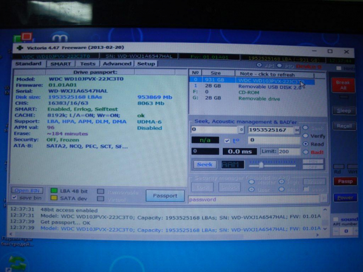Click the serial WD-WXJ1A6547HAL value

pyautogui.click(x=78, y=91)
